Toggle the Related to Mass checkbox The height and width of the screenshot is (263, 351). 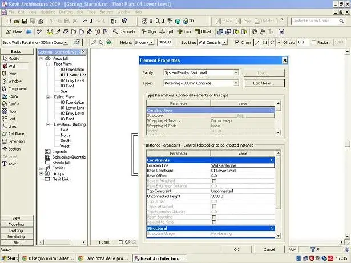[x=214, y=222]
